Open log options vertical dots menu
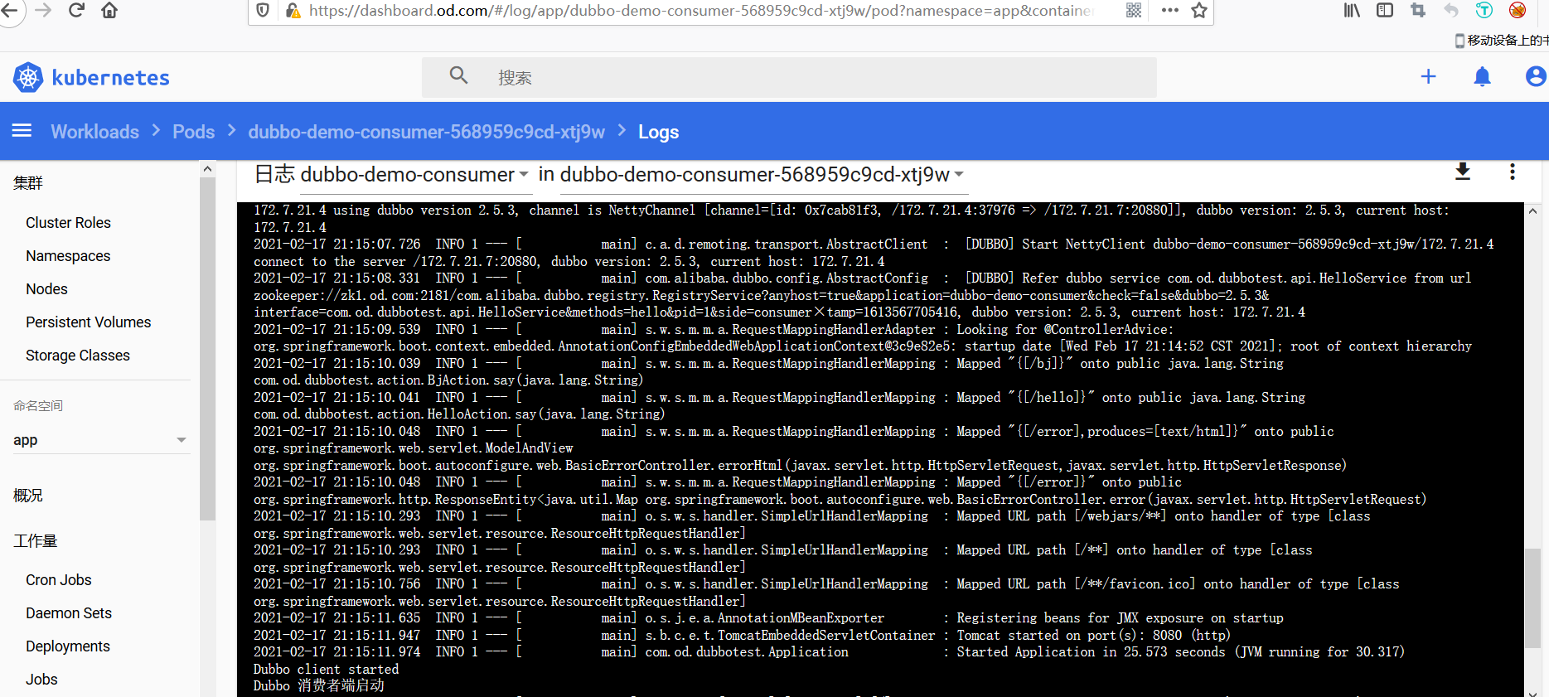This screenshot has height=697, width=1549. tap(1513, 172)
